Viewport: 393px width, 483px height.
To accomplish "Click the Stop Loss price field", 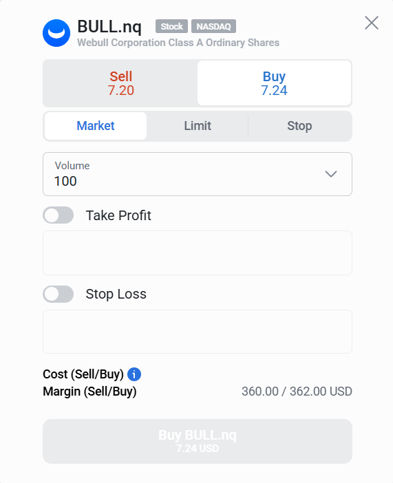I will [x=198, y=332].
